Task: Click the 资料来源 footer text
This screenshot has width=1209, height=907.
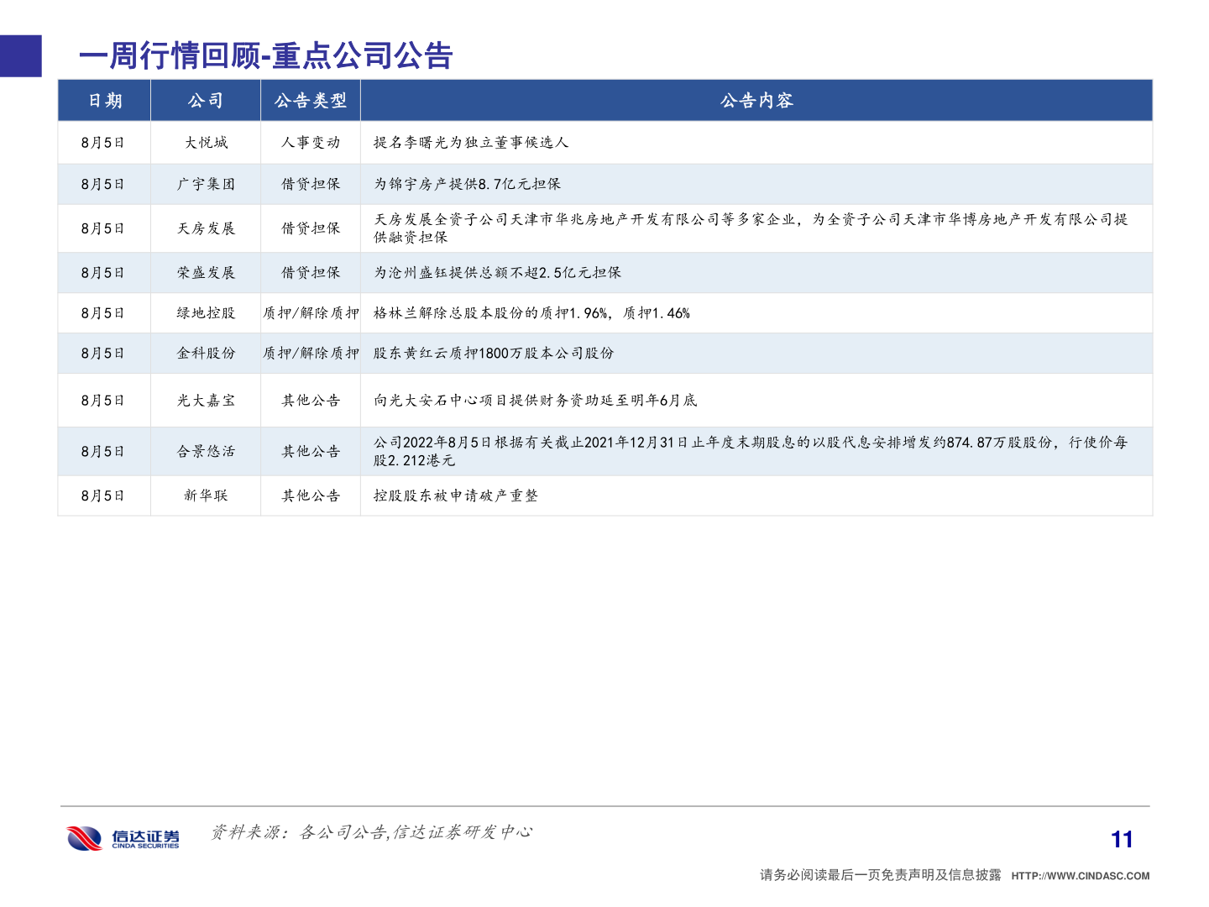Action: coord(373,834)
